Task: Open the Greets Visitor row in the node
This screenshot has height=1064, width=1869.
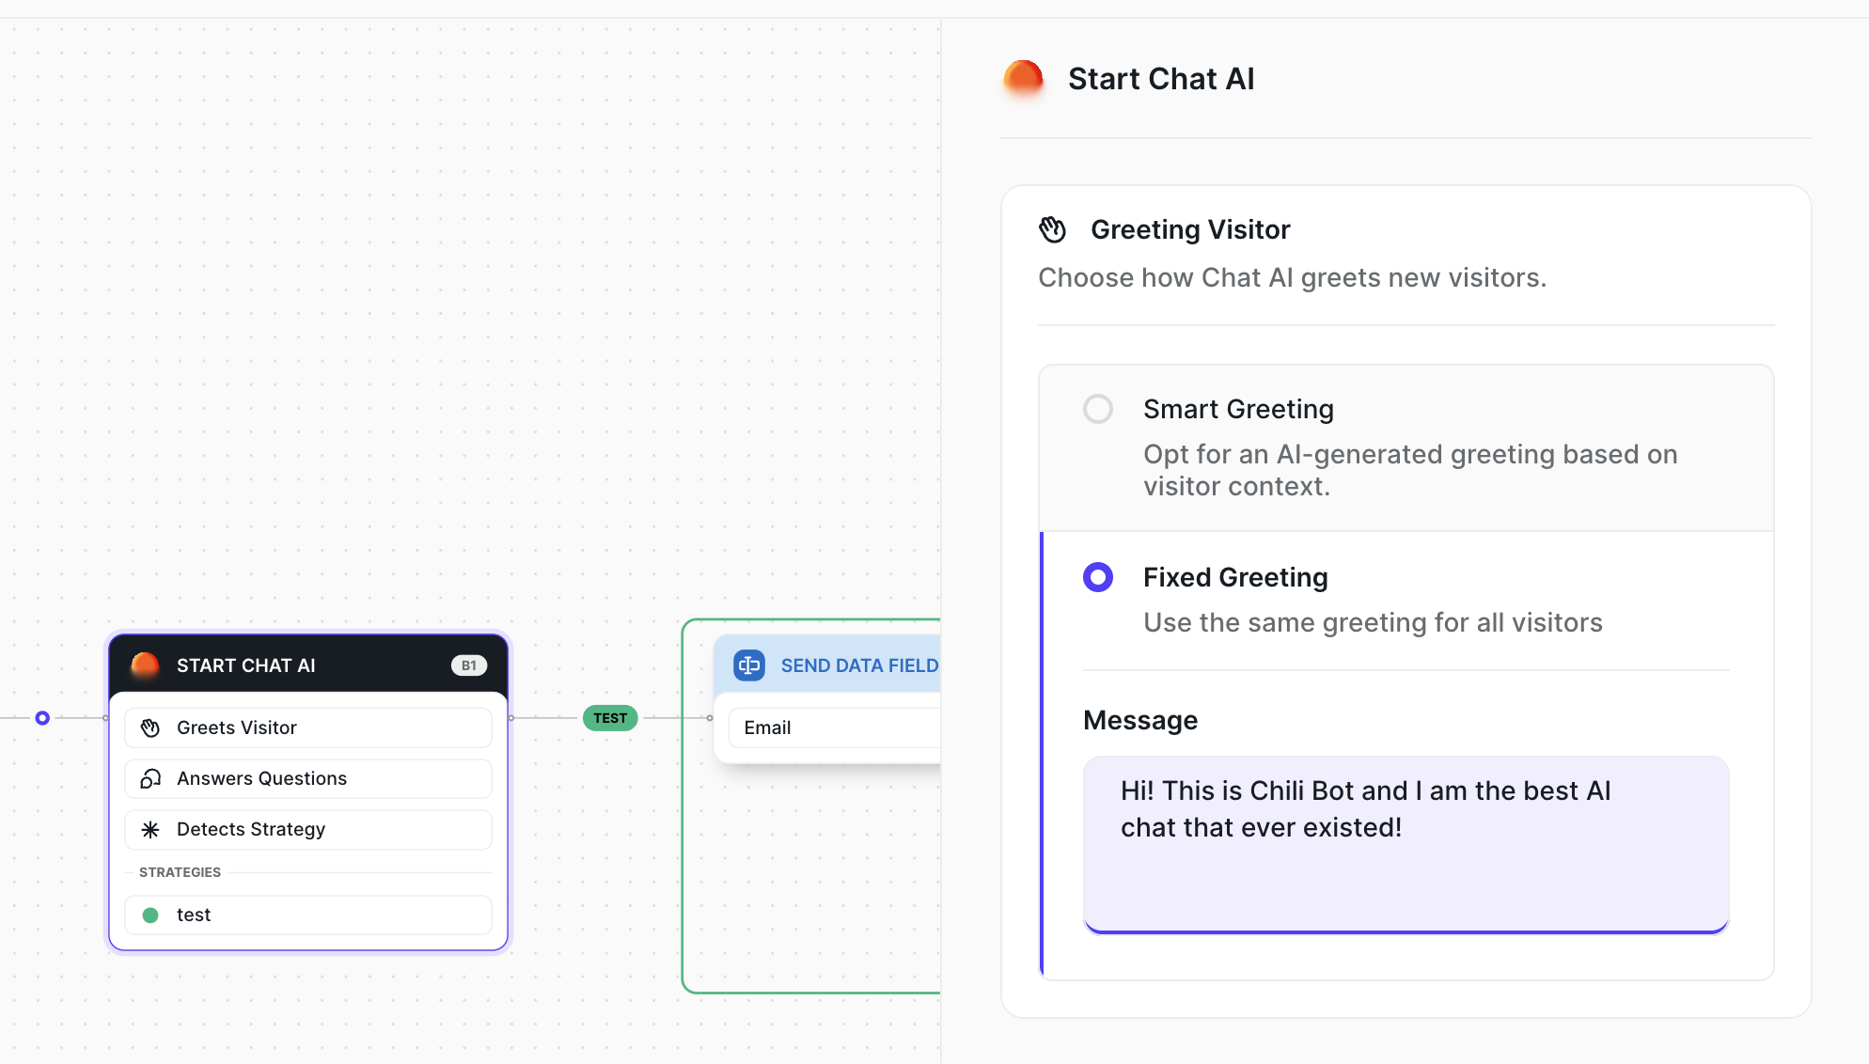Action: (308, 728)
